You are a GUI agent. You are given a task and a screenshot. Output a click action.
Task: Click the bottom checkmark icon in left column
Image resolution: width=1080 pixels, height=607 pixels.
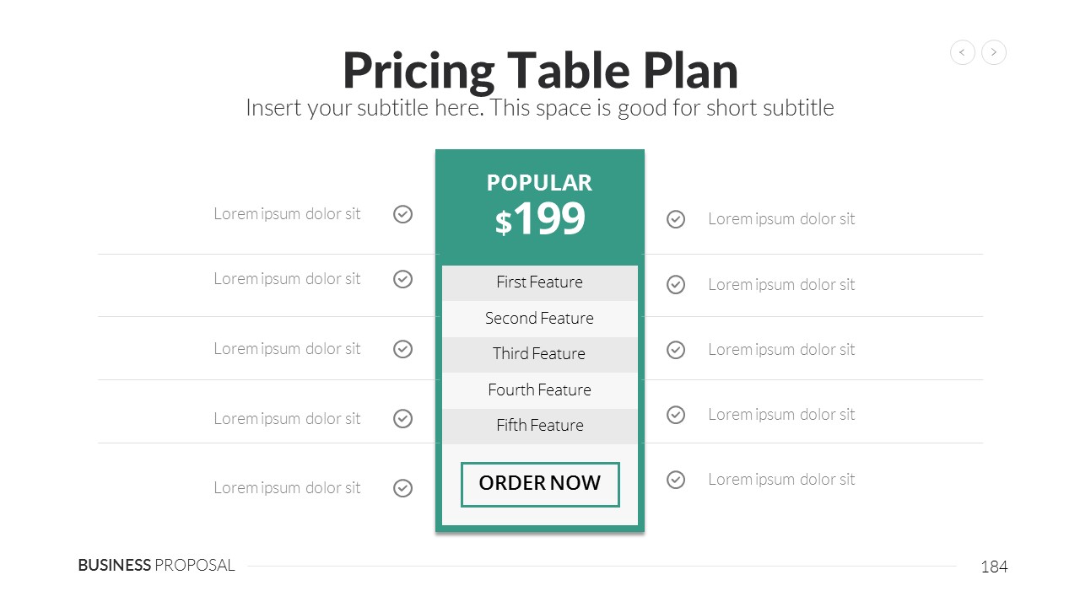tap(403, 488)
